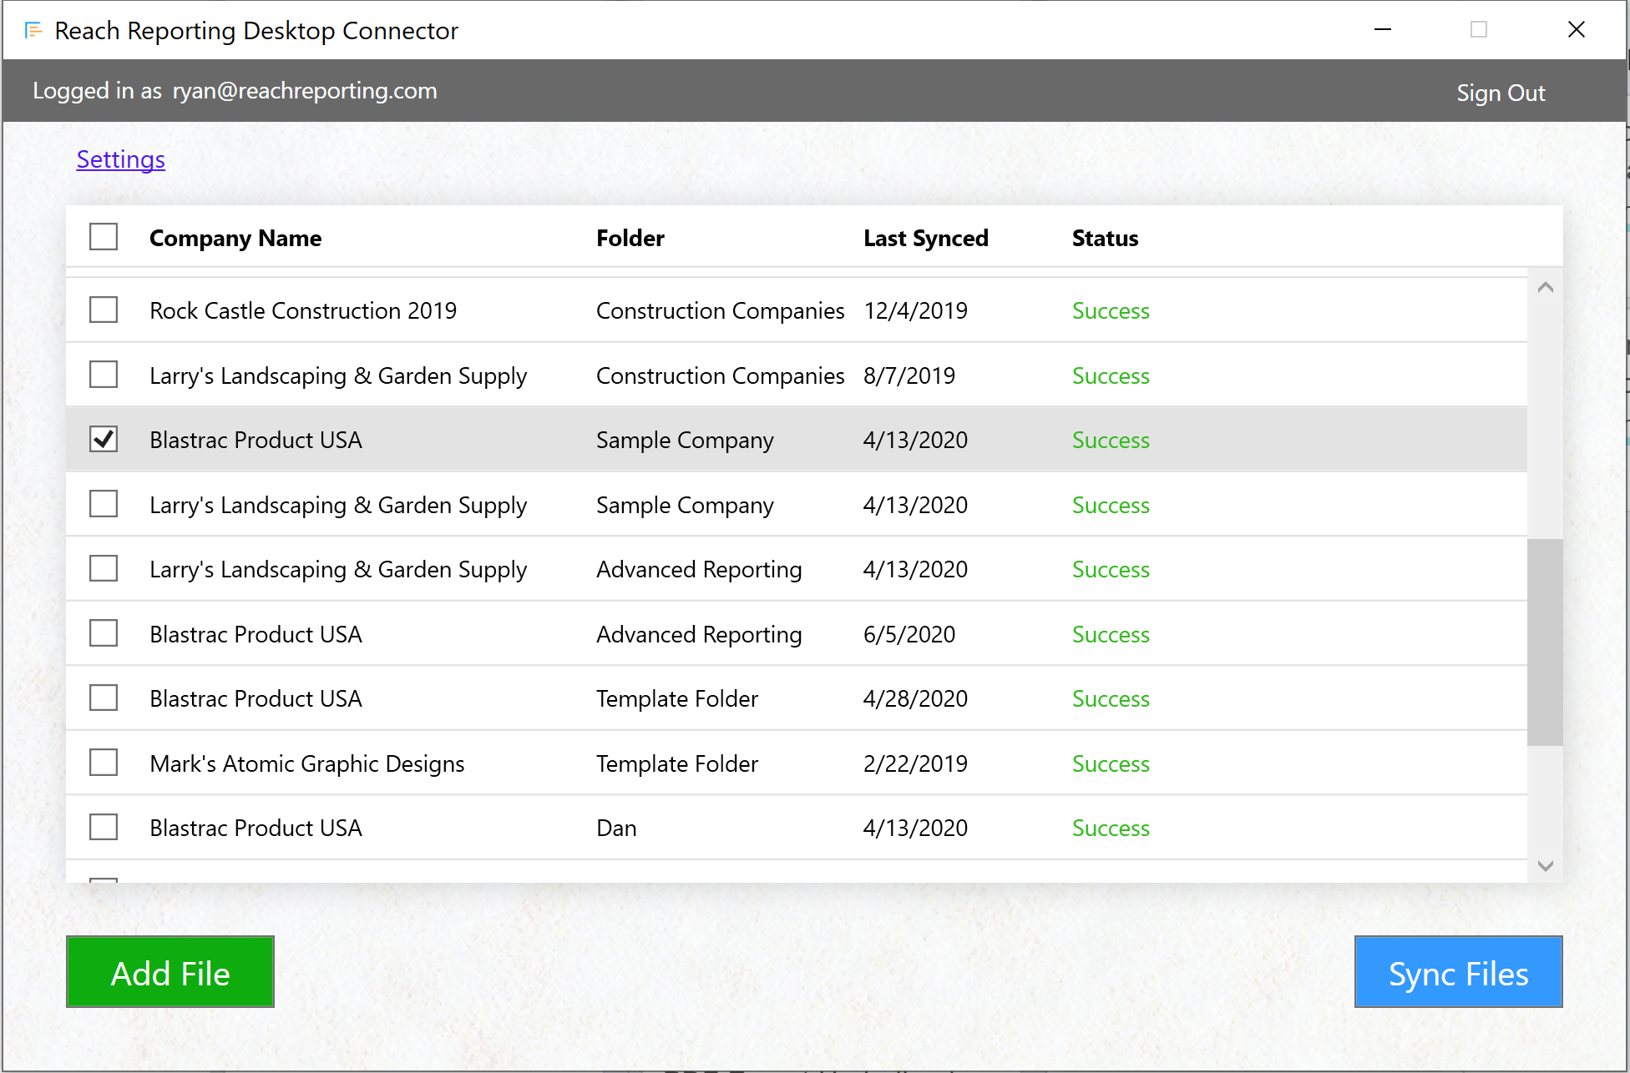Screen dimensions: 1630x1073
Task: Close the Reach Reporting Desktop Connector window
Action: pos(1576,30)
